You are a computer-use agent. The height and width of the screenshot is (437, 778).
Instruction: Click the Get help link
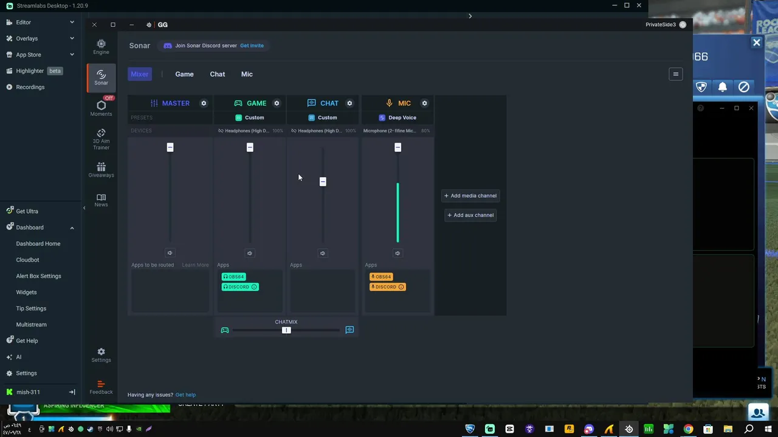(x=185, y=395)
